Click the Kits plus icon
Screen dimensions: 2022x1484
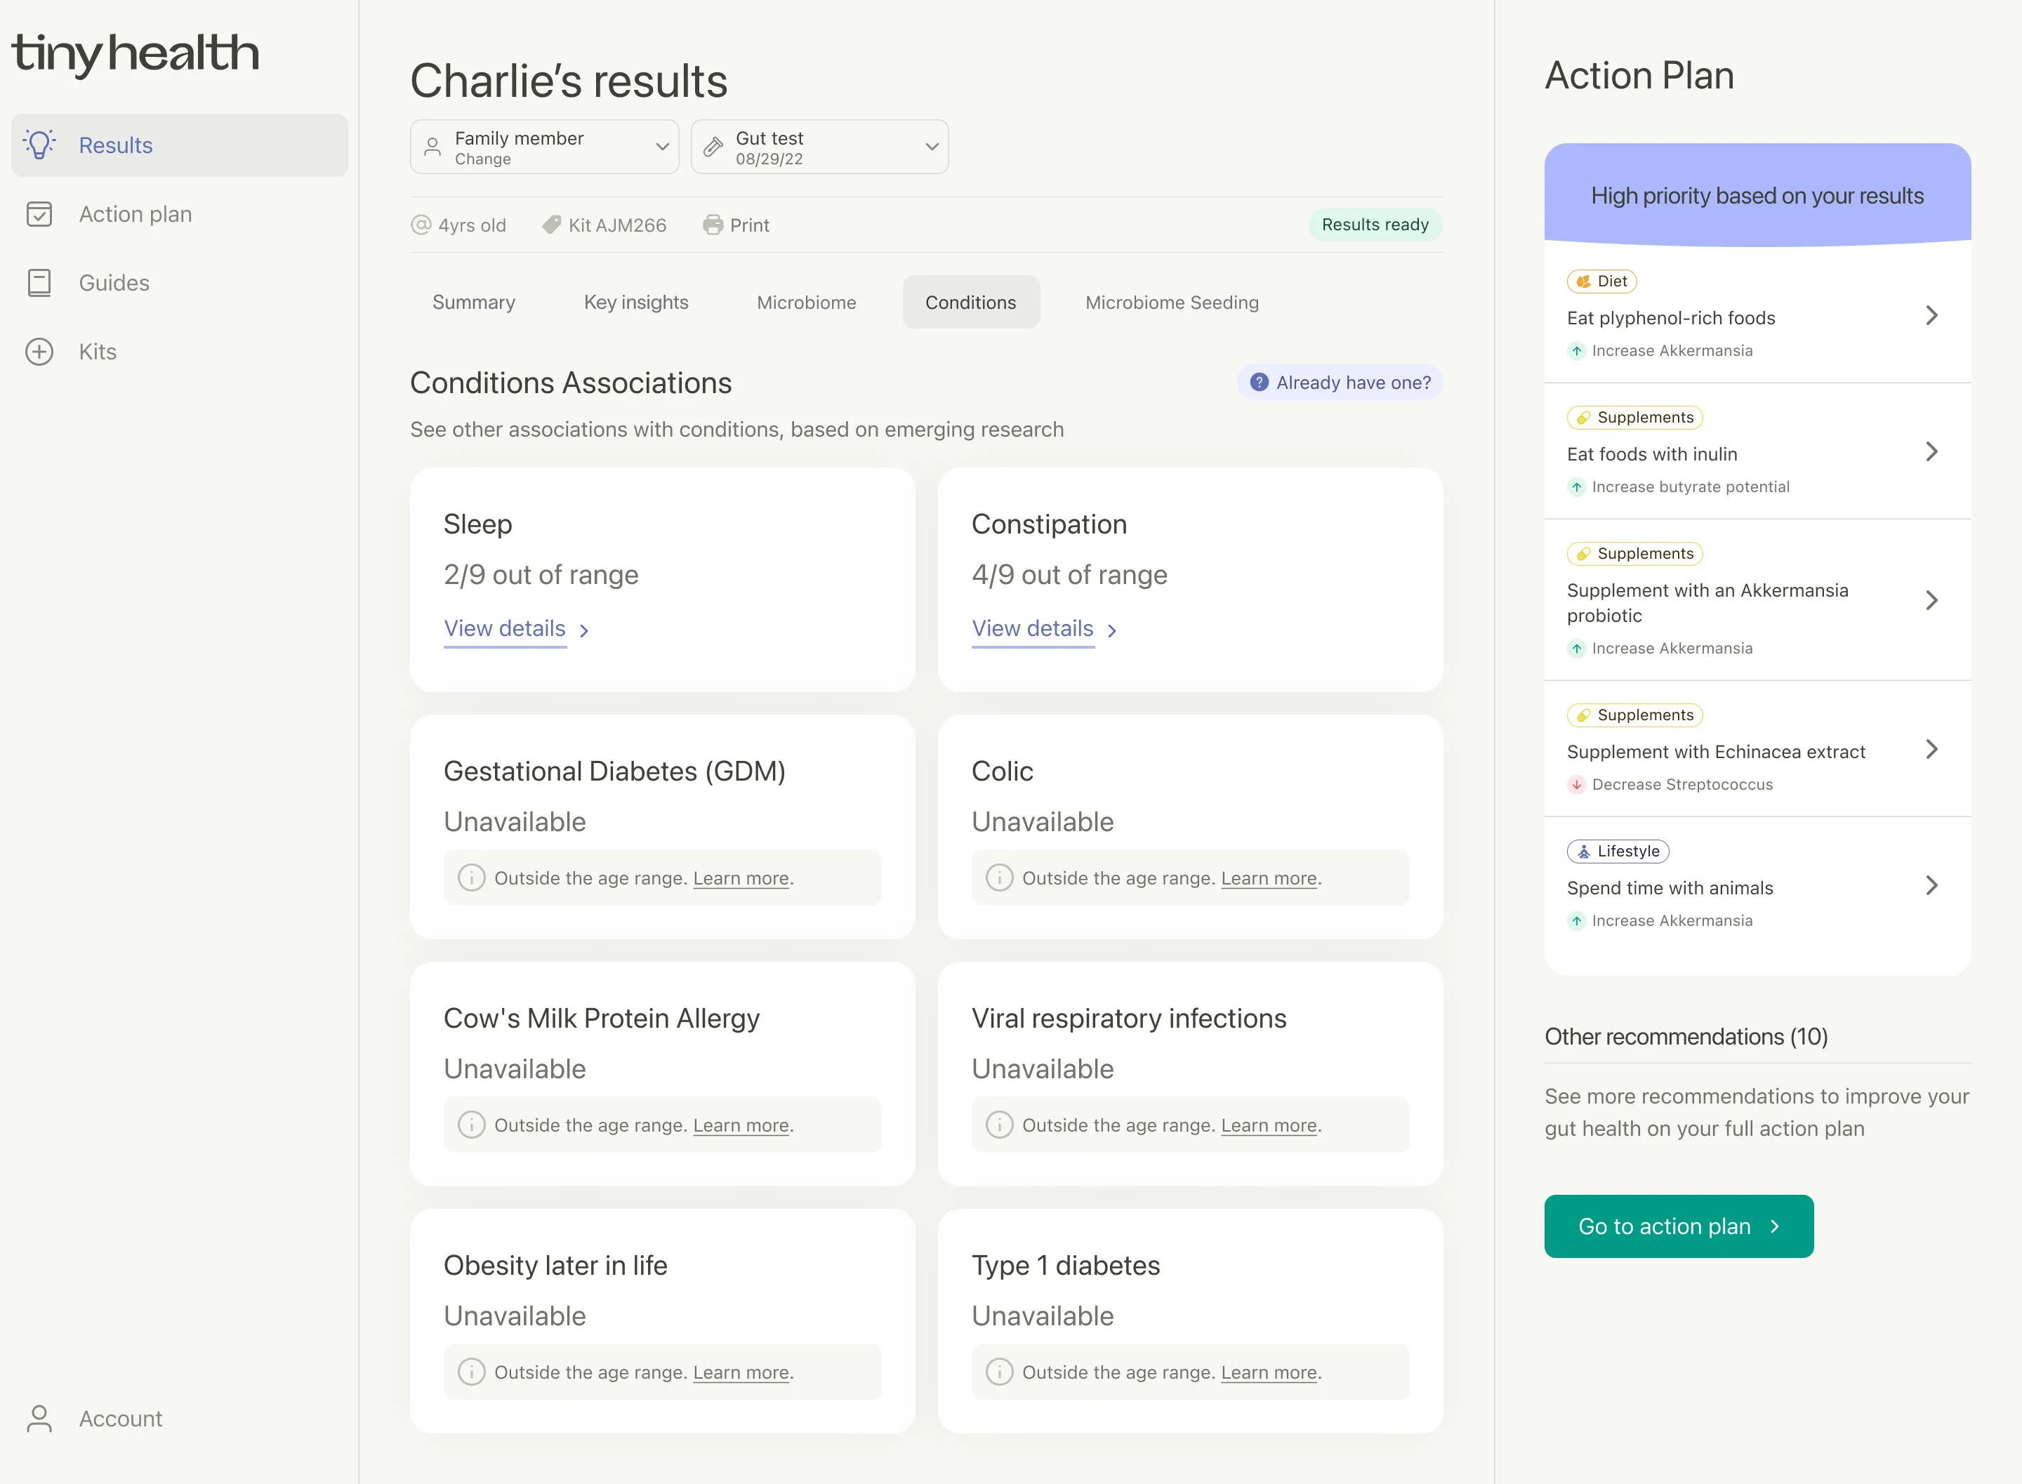[39, 351]
